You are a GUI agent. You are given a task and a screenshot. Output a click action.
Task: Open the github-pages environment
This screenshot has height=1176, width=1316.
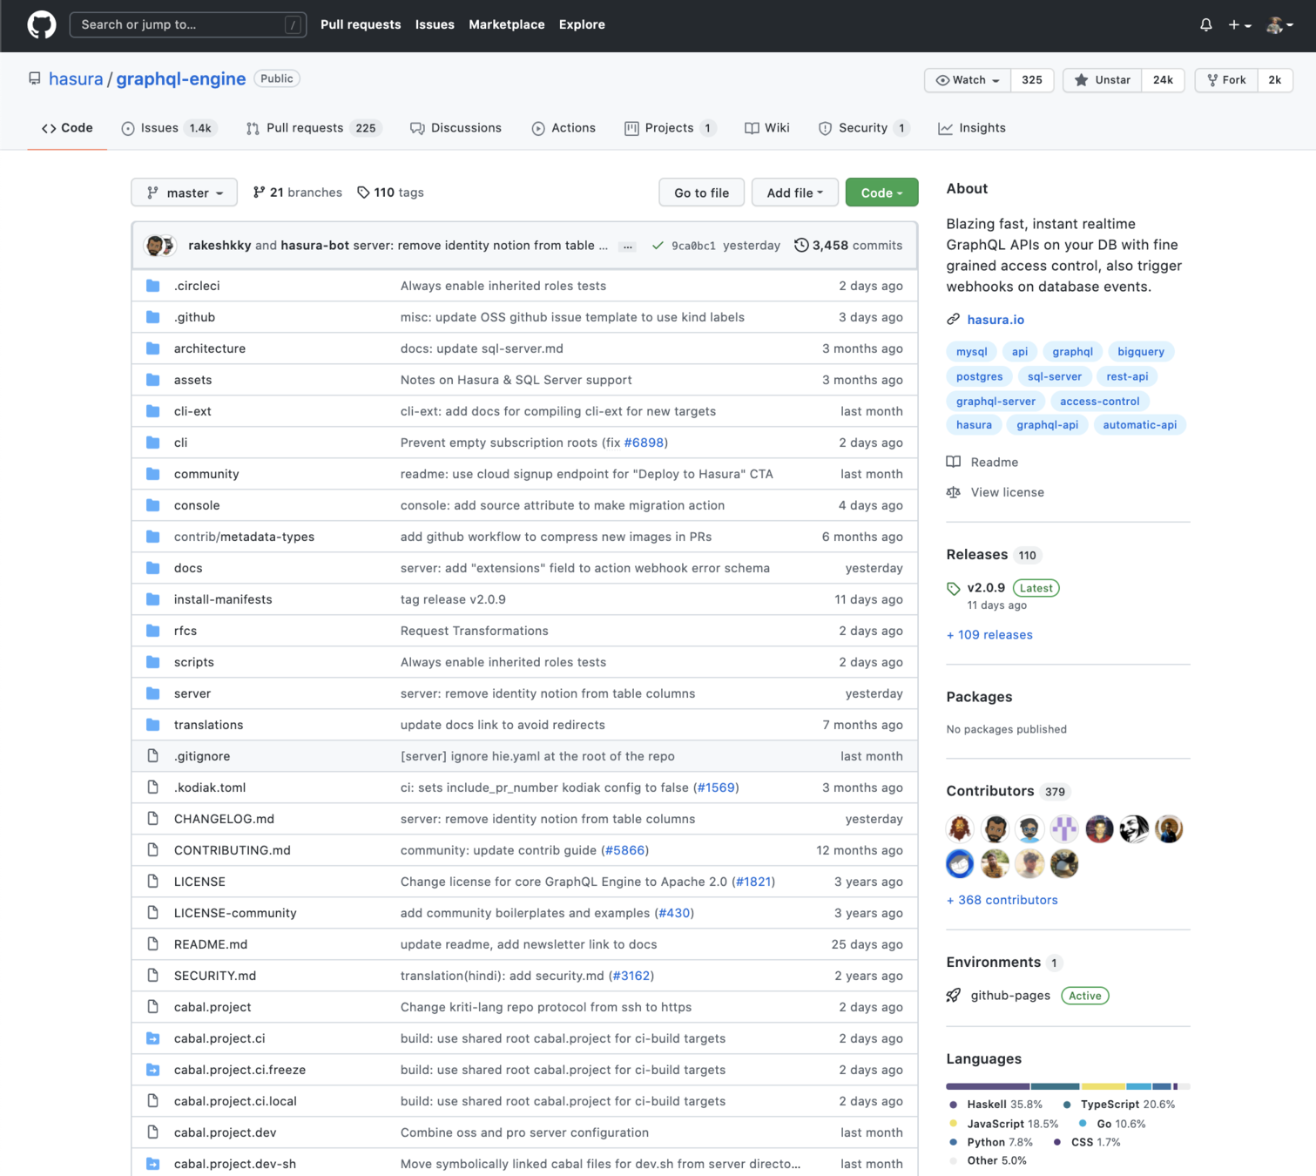coord(1010,996)
